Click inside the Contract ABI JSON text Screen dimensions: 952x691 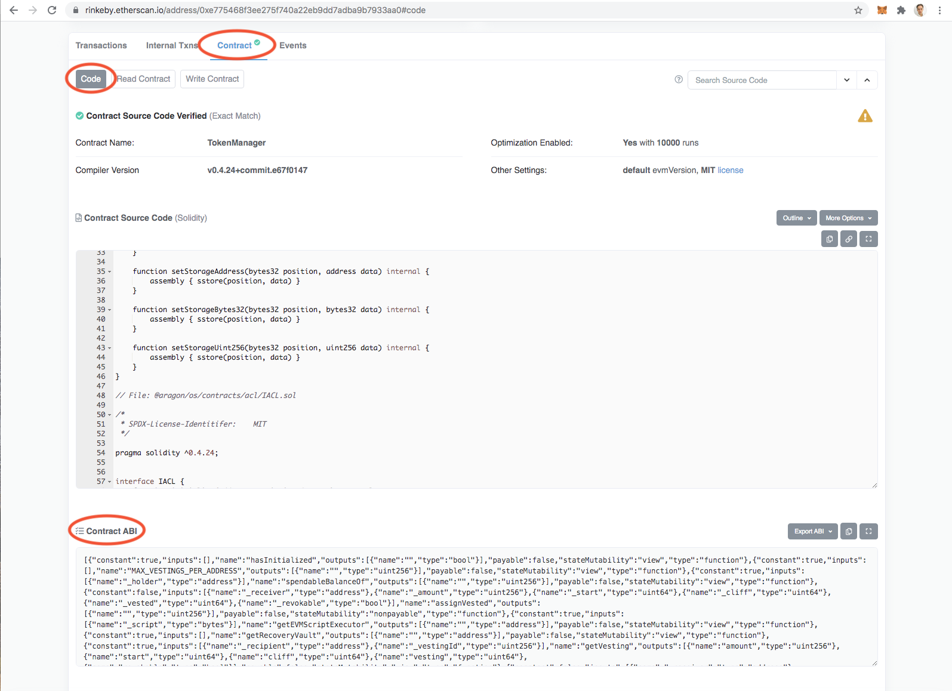pyautogui.click(x=476, y=607)
